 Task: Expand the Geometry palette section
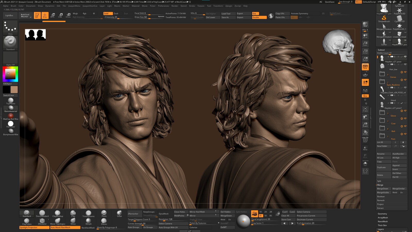[x=382, y=214]
